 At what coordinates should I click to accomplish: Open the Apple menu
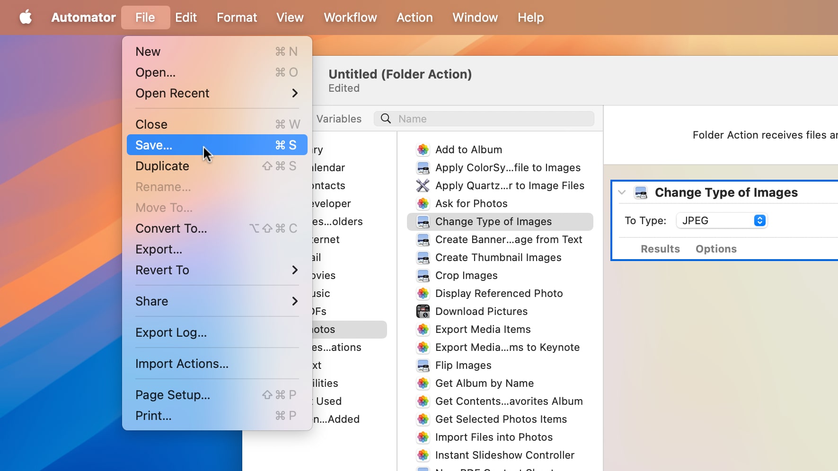pos(26,17)
